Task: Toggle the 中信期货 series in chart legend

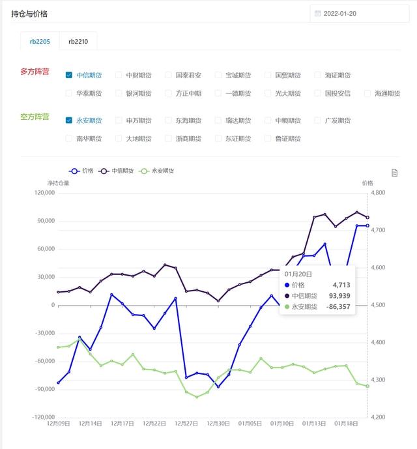Action: click(116, 171)
